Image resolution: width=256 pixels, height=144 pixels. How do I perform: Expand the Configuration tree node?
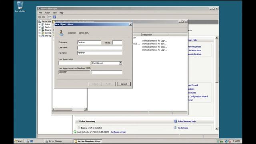coord(40,33)
